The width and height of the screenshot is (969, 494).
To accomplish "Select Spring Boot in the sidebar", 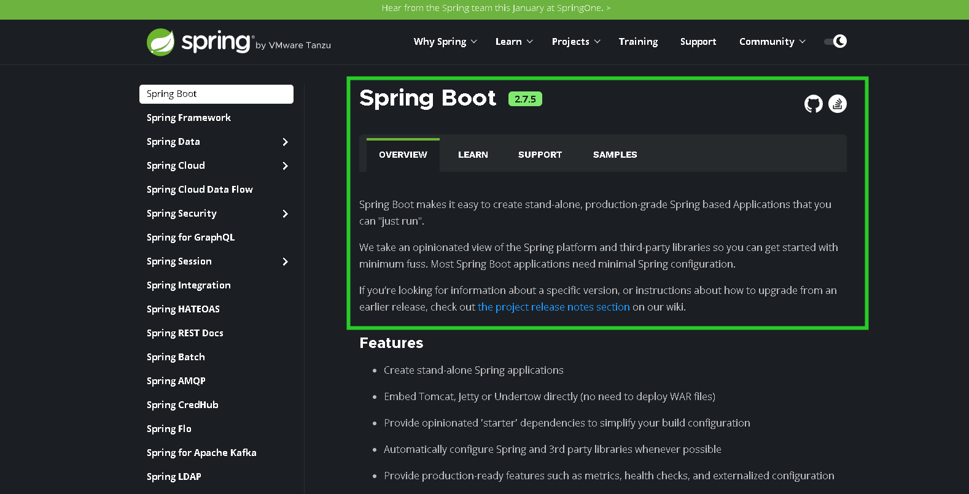I will (x=216, y=94).
